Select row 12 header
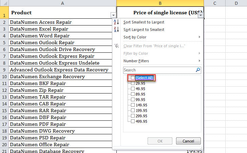 (x=4, y=90)
